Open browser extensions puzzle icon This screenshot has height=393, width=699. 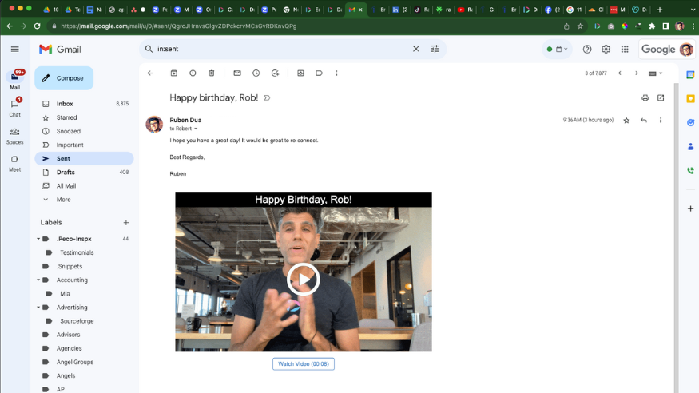pos(652,26)
